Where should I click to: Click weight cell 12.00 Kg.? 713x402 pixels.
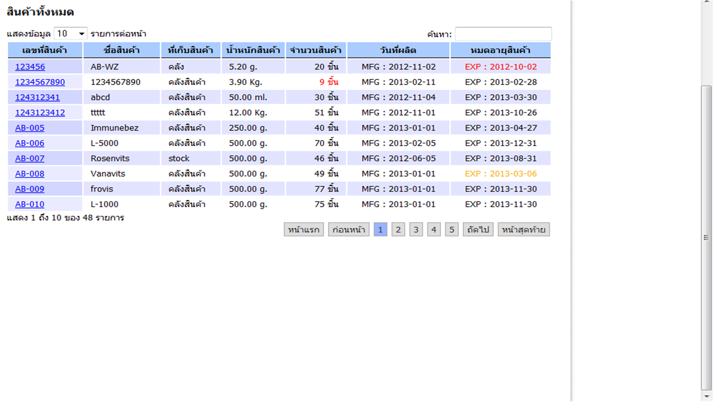(253, 112)
